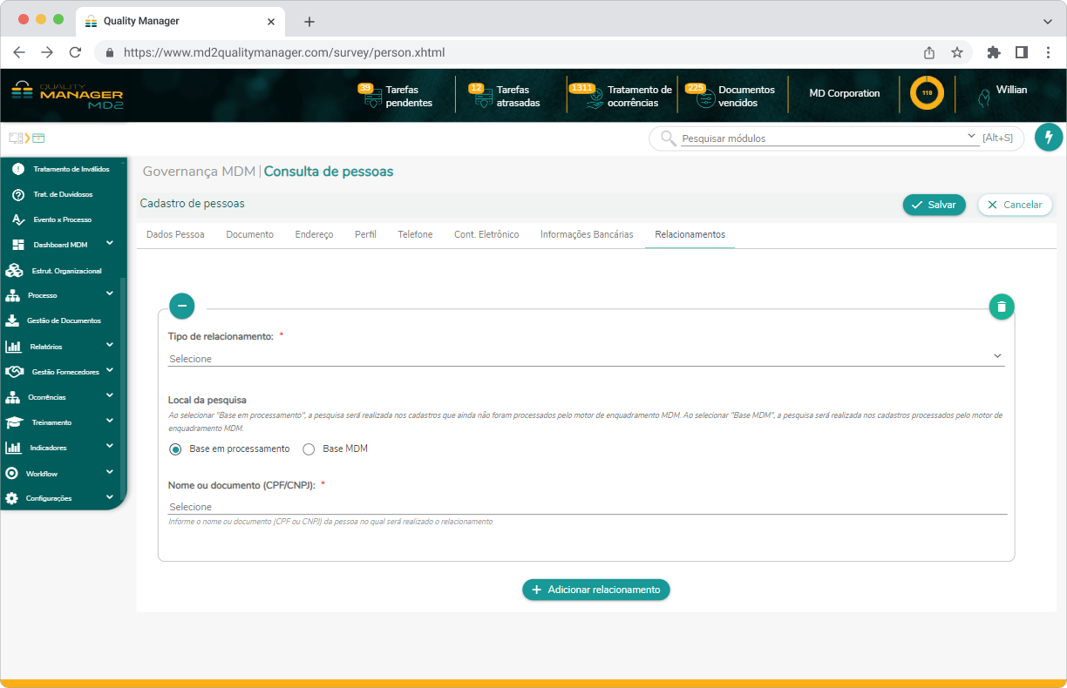
Task: Click the Salvar button
Action: [x=934, y=205]
